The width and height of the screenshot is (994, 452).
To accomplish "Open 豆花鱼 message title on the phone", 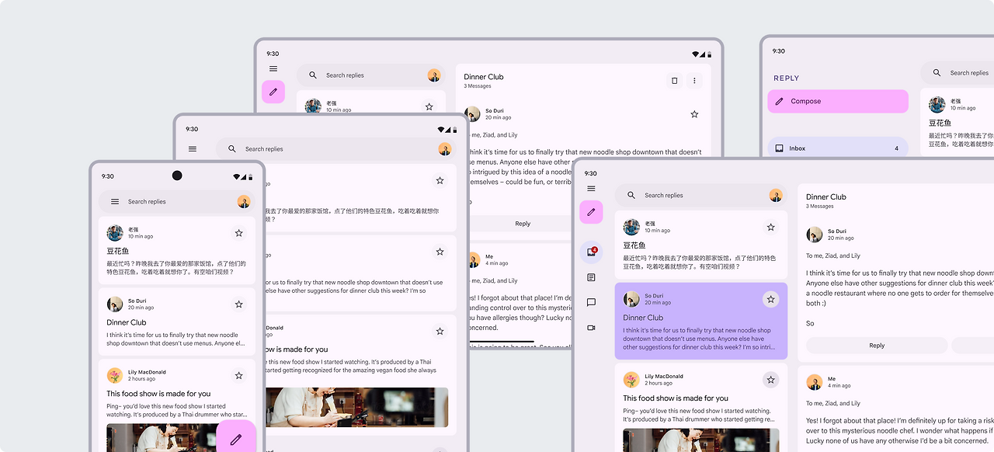I will 118,251.
